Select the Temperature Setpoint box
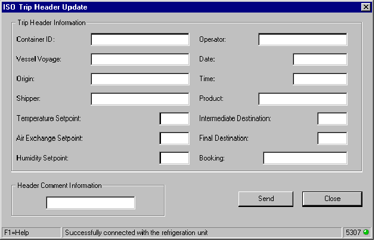 (x=174, y=118)
